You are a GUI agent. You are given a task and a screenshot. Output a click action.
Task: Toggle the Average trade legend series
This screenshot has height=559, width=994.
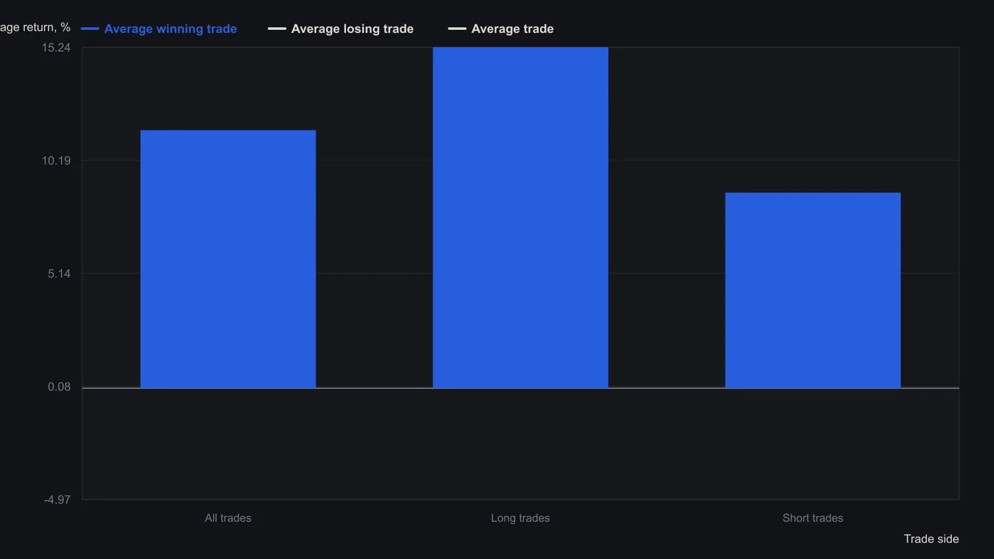point(501,29)
